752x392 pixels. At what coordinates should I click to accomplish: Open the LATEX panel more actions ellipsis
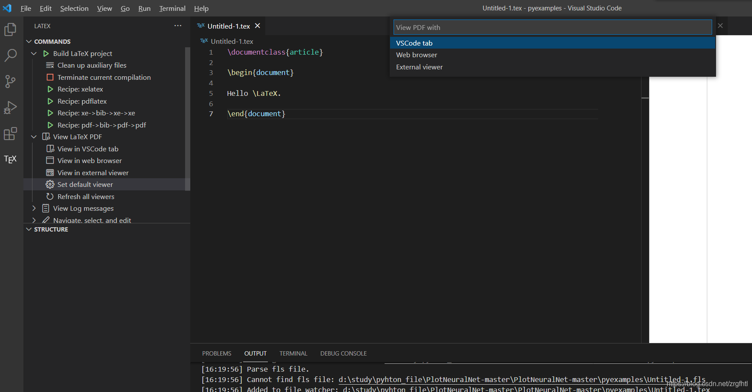(178, 26)
